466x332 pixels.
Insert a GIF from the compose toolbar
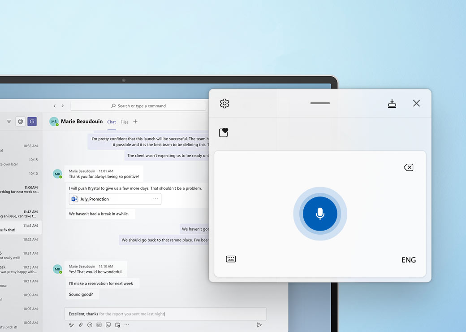coord(99,324)
